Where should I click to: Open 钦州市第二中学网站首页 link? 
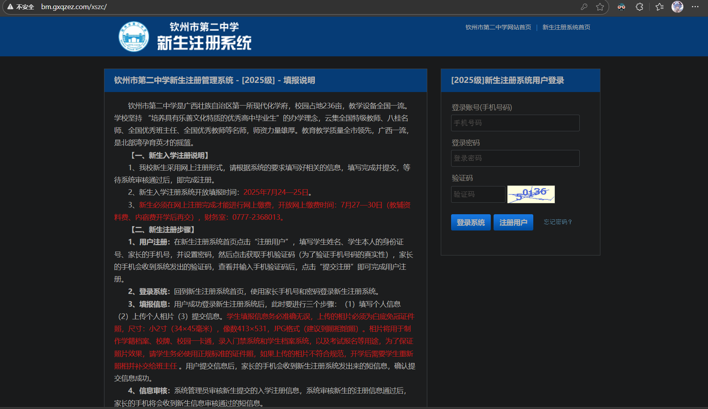[x=498, y=27]
